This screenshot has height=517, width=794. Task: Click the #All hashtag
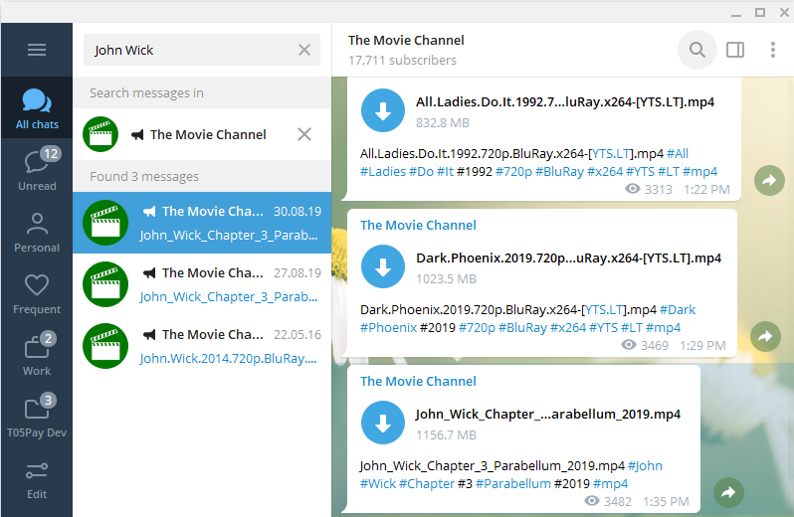(x=678, y=153)
